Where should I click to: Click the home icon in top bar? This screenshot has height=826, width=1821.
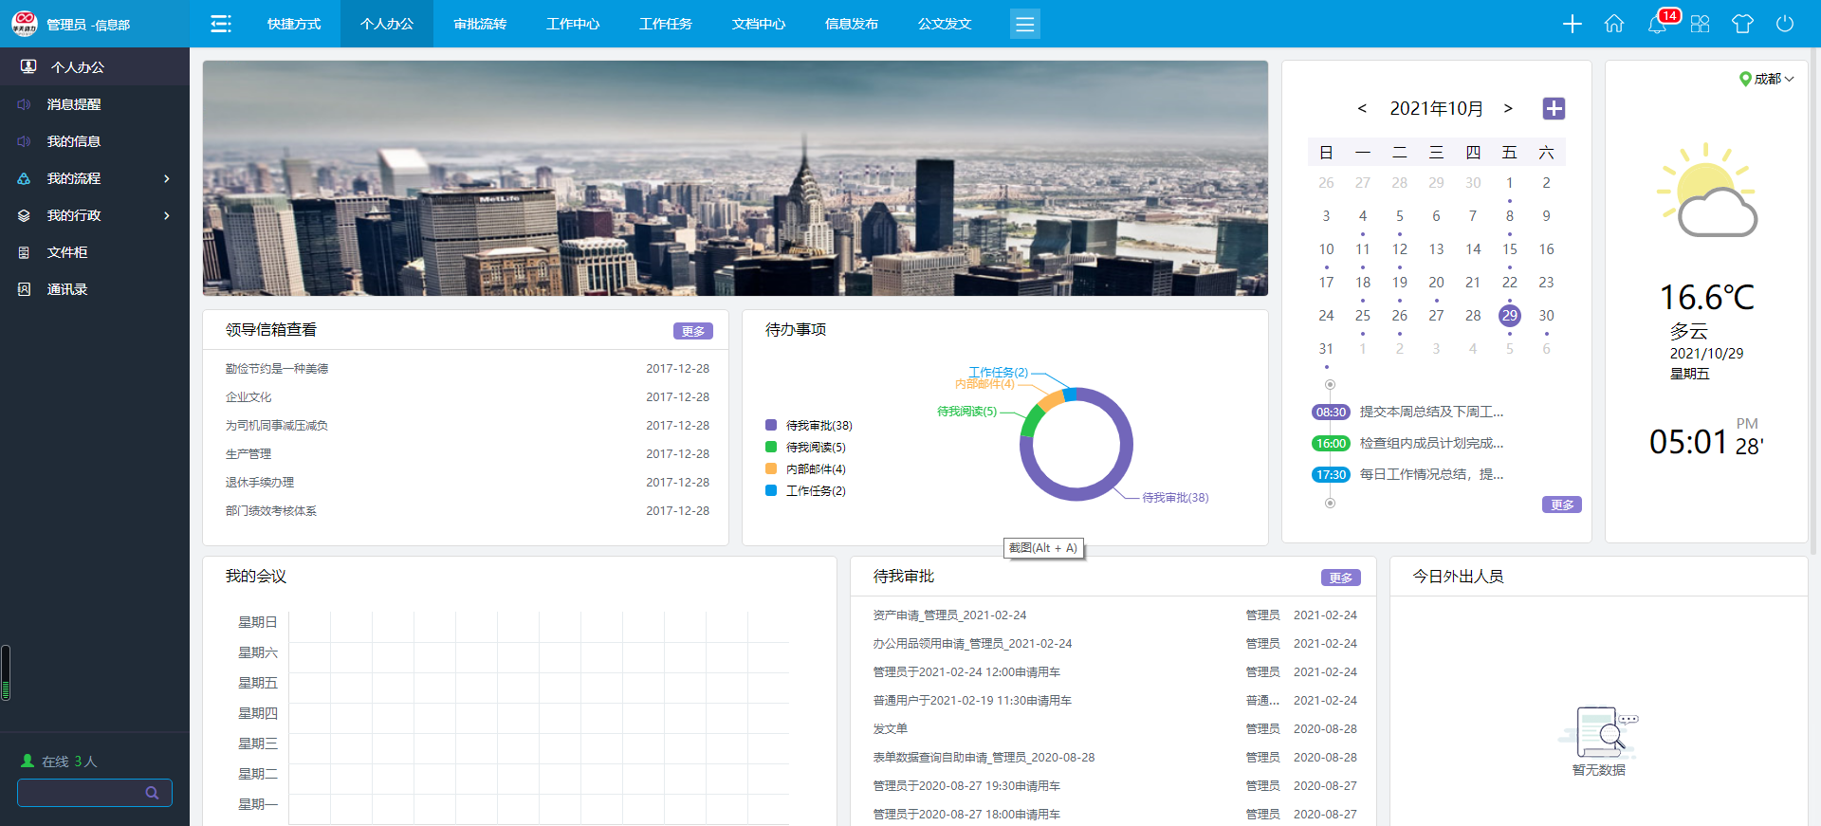[1614, 24]
